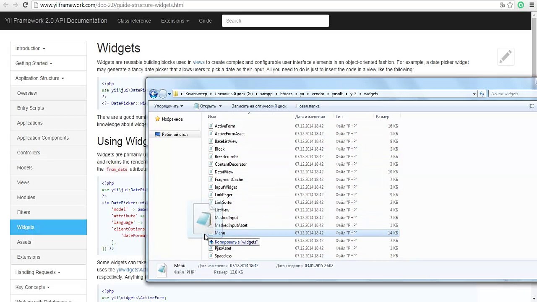Select the active Widgets sidebar item
Image resolution: width=537 pixels, height=302 pixels.
point(48,227)
